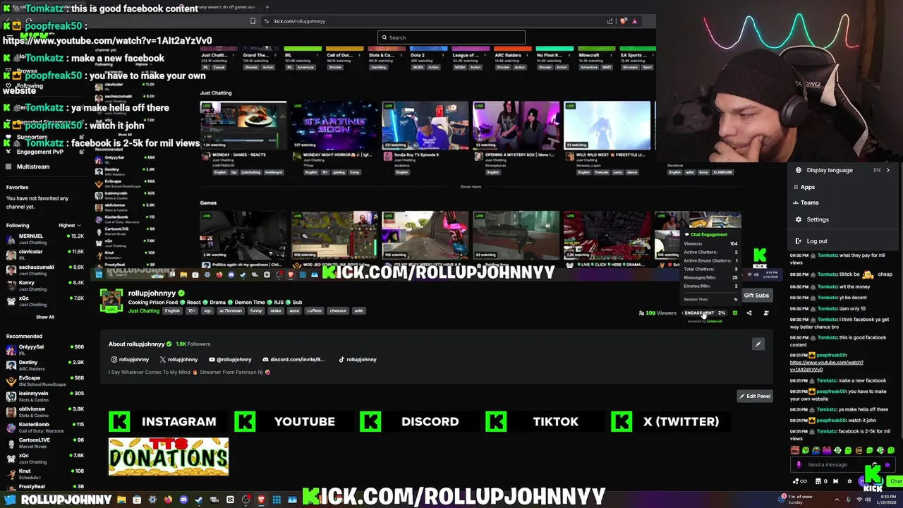Click the youtube.com link in chat
The width and height of the screenshot is (903, 508).
pos(826,365)
